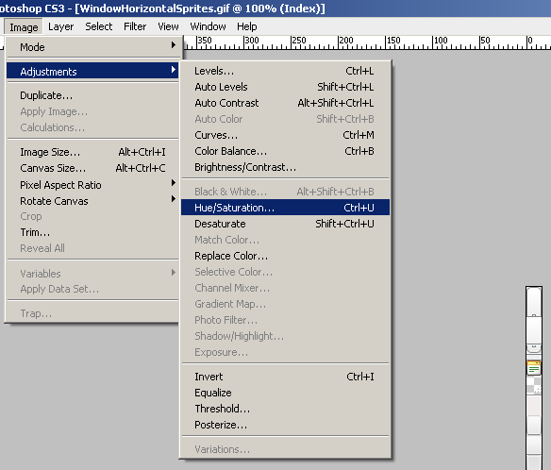Click the orange window icon sprite on canvas
Viewport: 551px width, 470px height.
point(534,368)
